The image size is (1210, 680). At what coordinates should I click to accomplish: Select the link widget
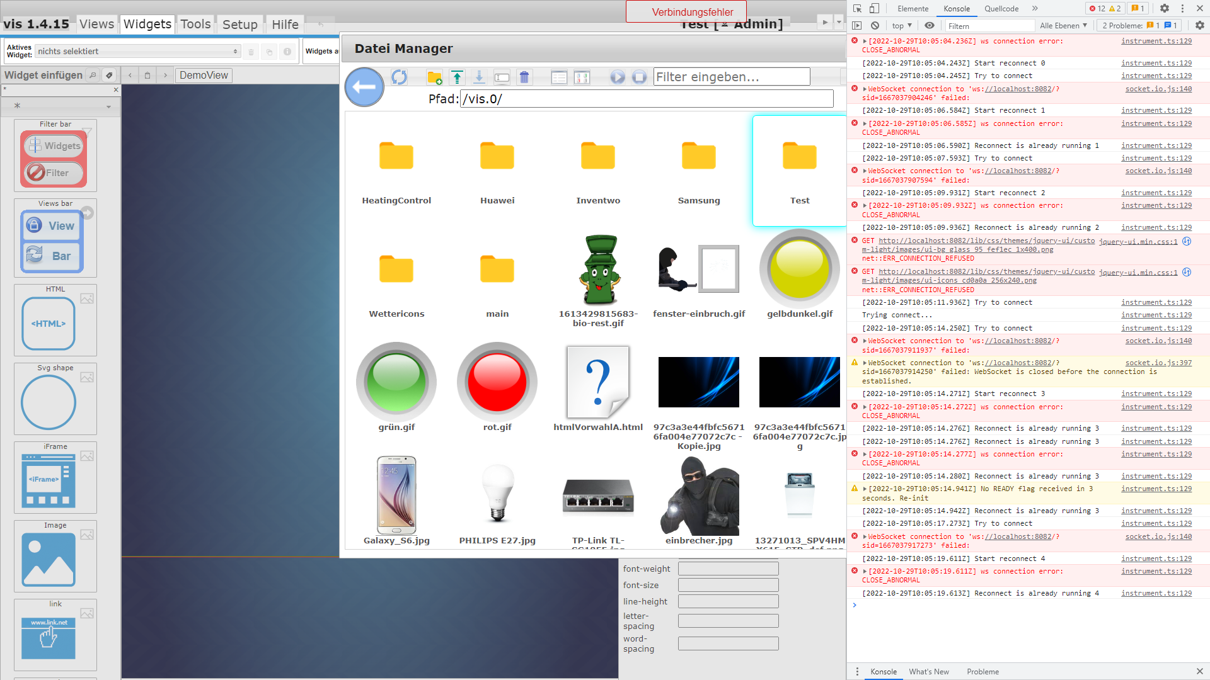(55, 635)
